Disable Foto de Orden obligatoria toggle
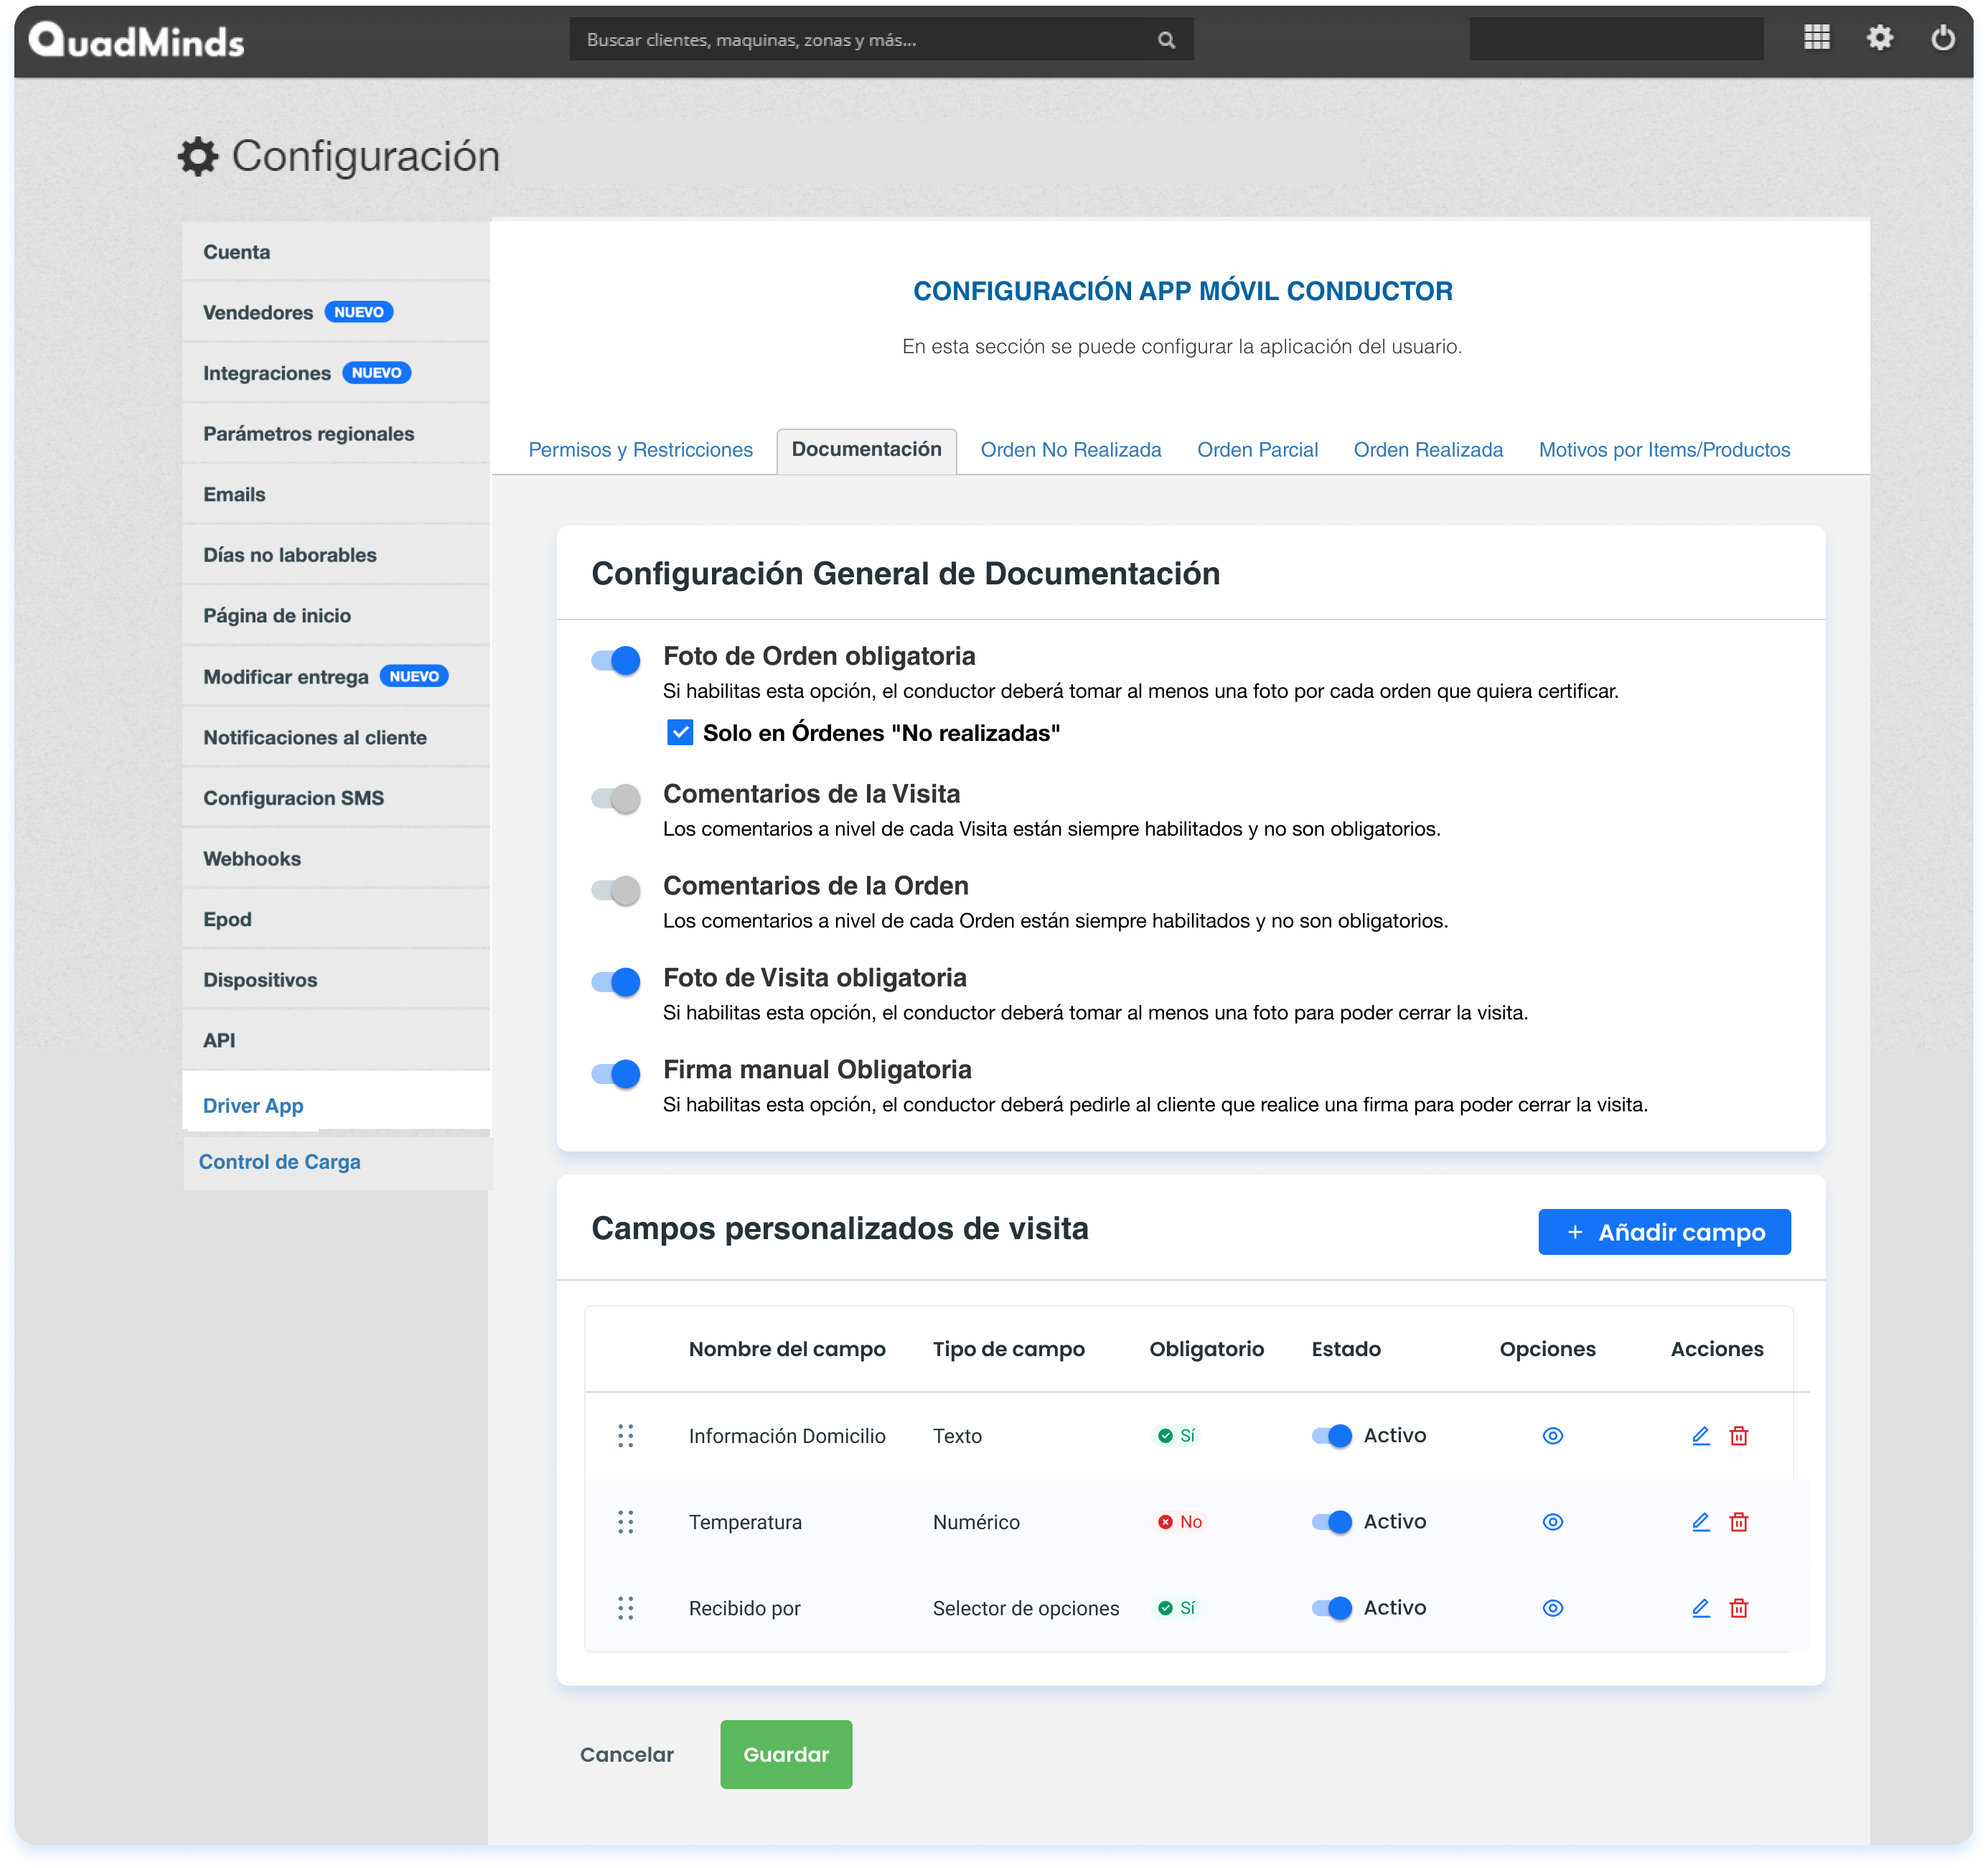This screenshot has height=1868, width=1988. 616,660
